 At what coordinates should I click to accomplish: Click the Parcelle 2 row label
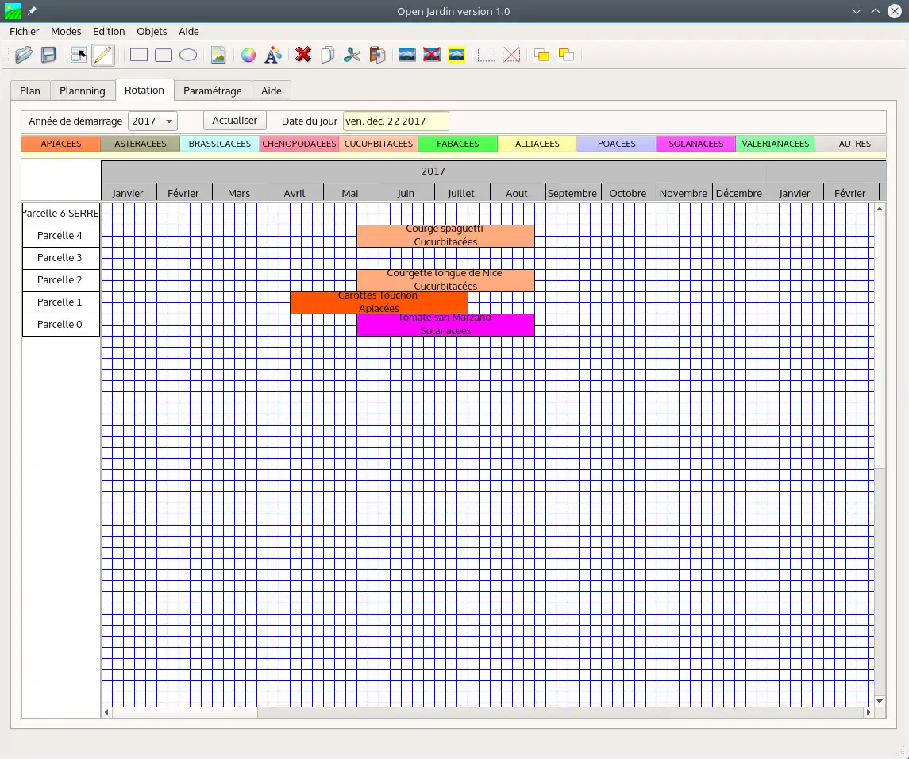click(x=61, y=280)
